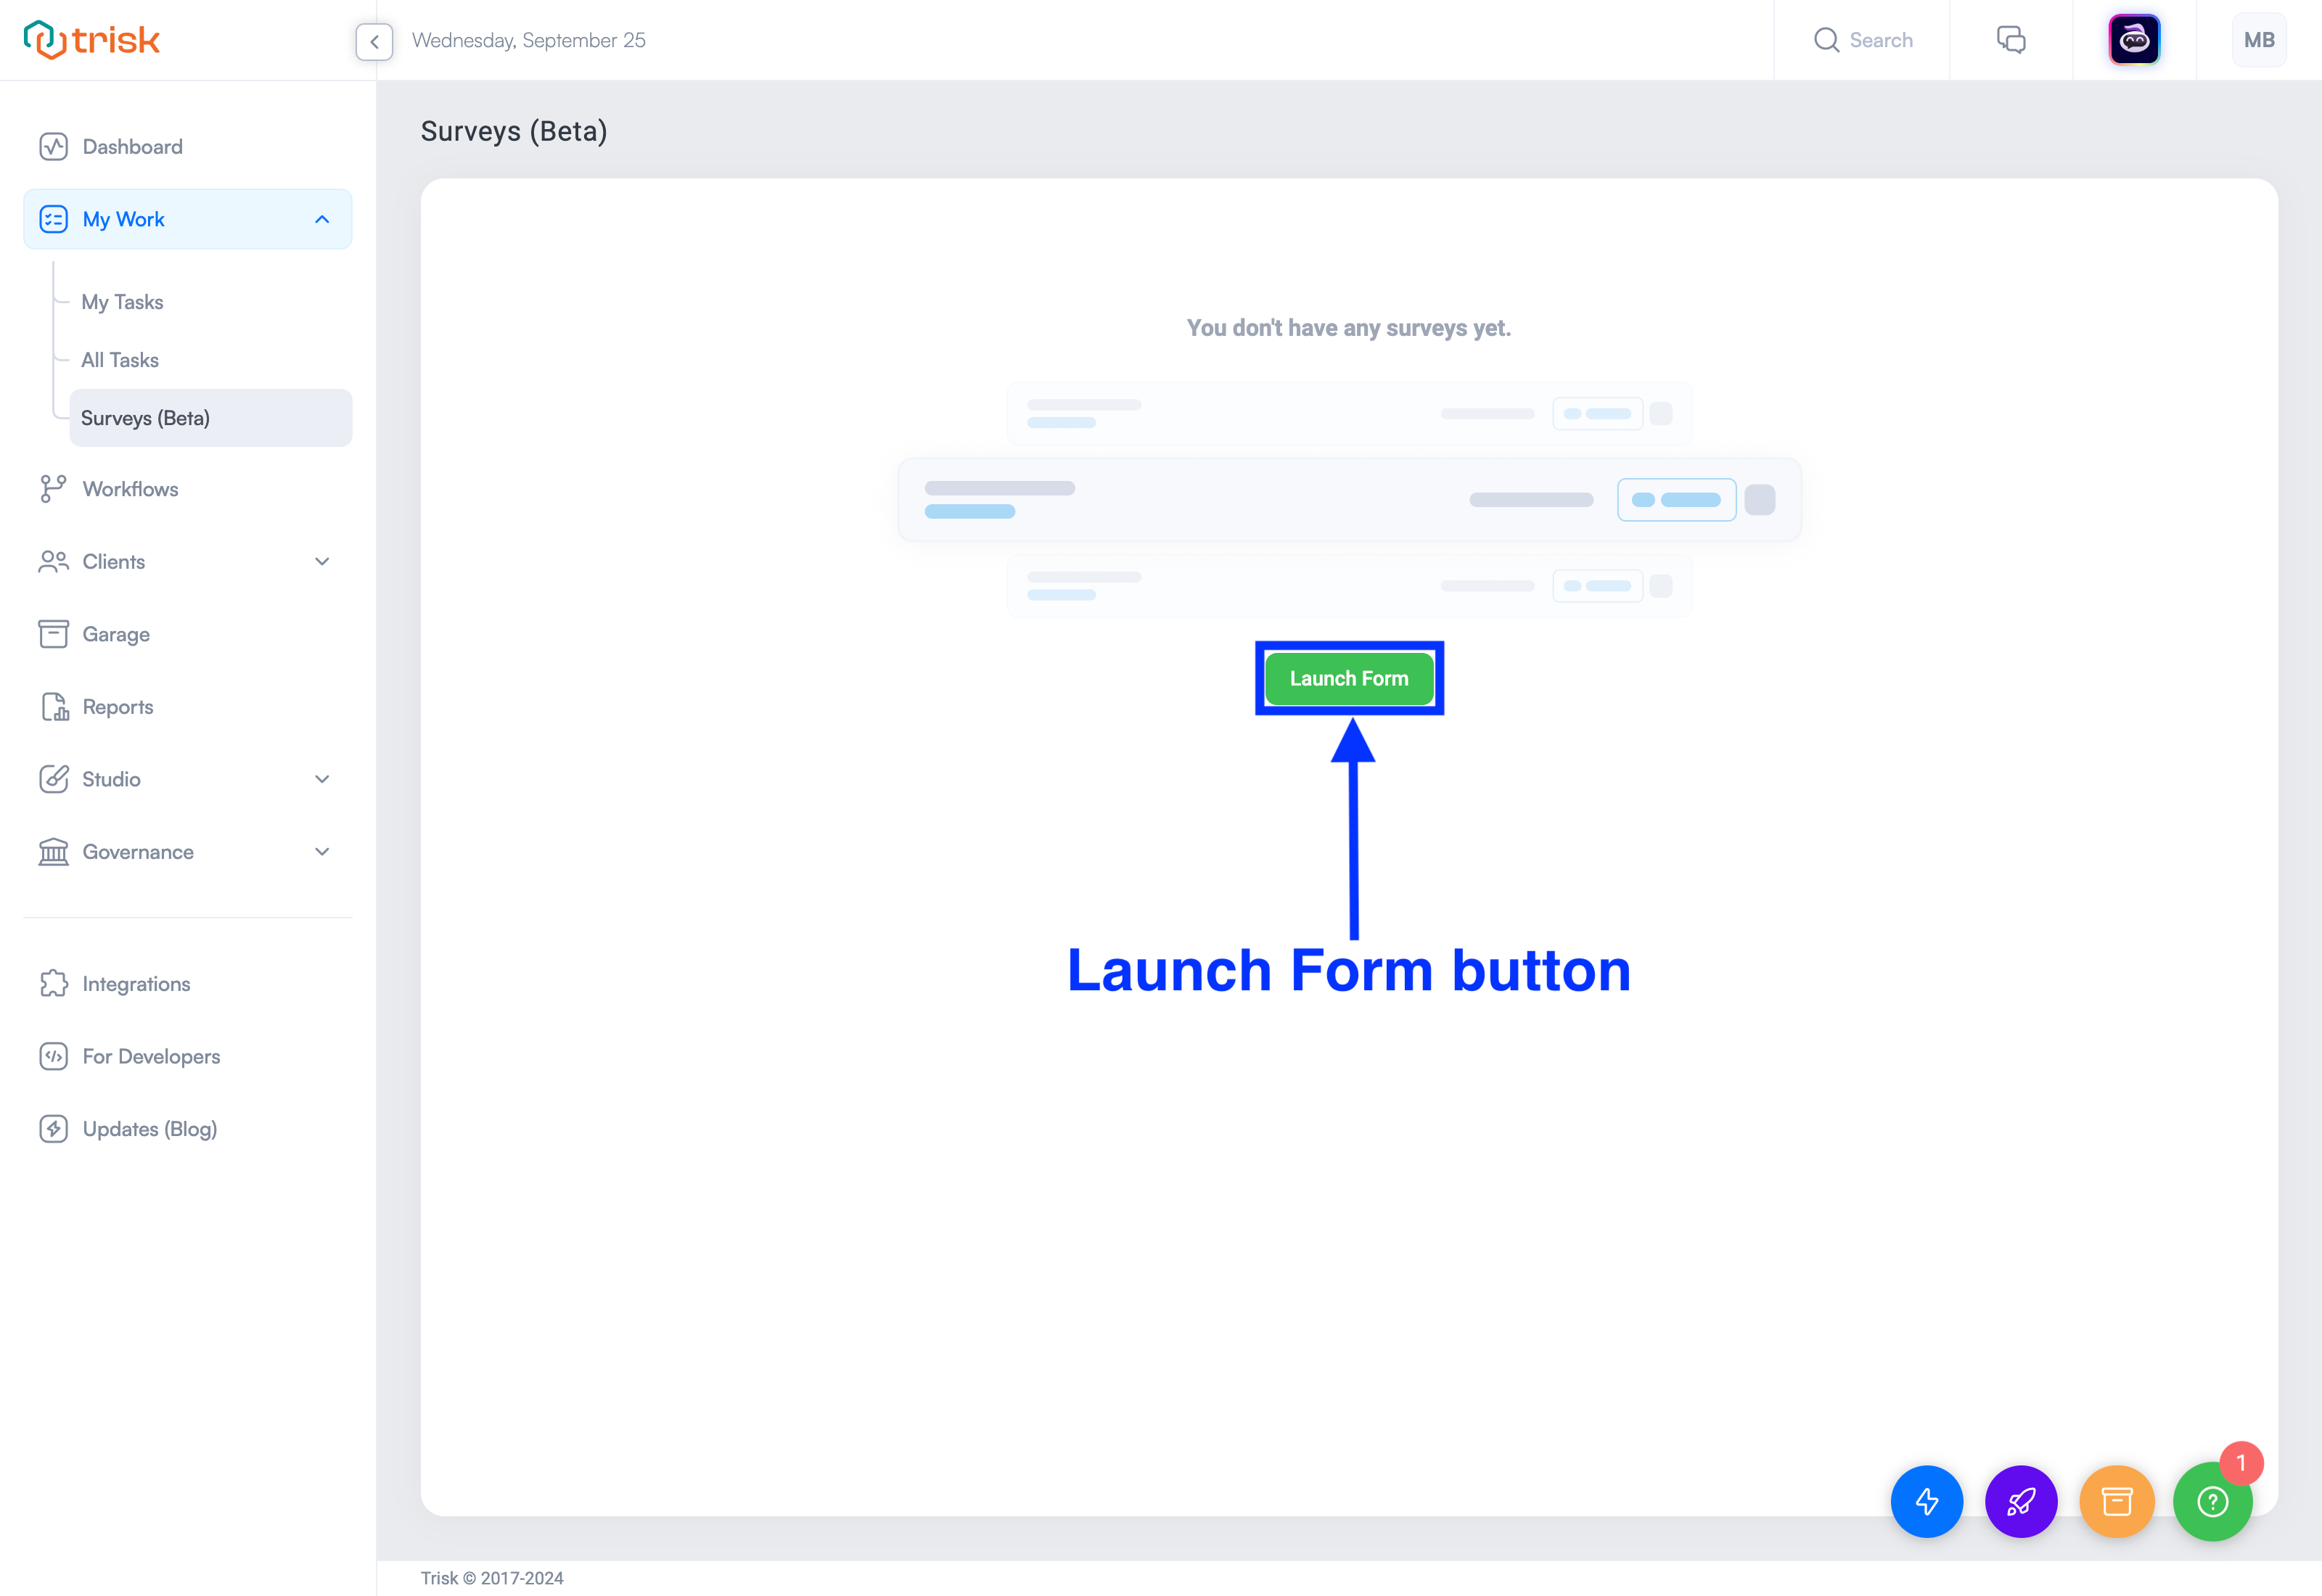Click the red notification badge showing 1
Viewport: 2322px width, 1596px height.
point(2241,1463)
